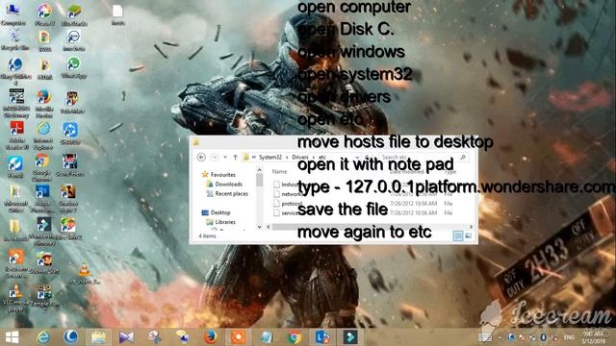Click System32 in the address breadcrumb
Screen dimensions: 616x346
tap(269, 157)
